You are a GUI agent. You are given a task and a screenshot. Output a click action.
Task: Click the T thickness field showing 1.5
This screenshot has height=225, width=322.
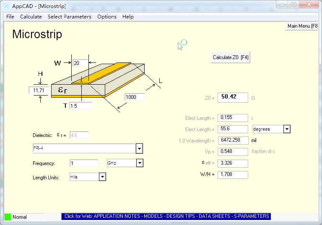pyautogui.click(x=80, y=106)
